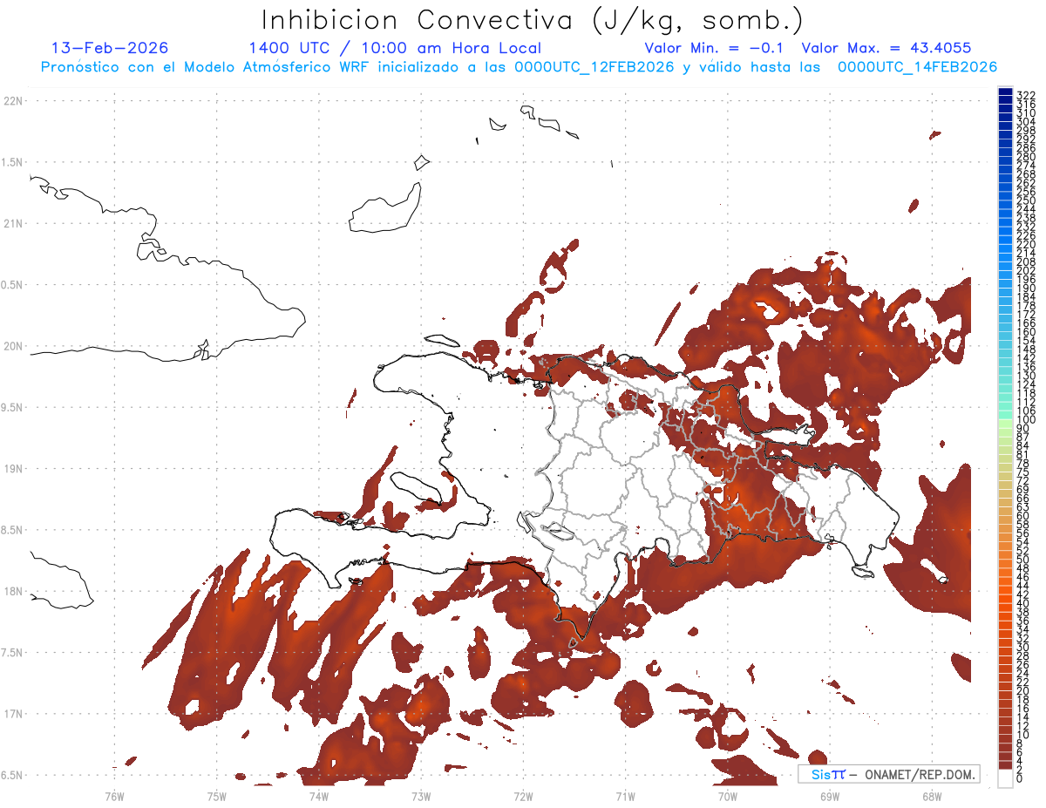Image resolution: width=1046 pixels, height=808 pixels.
Task: Click the '73W' longitude label
Action: point(421,796)
